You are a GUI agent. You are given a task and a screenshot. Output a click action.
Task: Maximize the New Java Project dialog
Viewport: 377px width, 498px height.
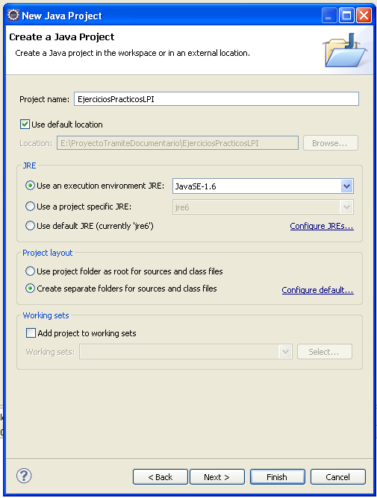click(x=346, y=16)
